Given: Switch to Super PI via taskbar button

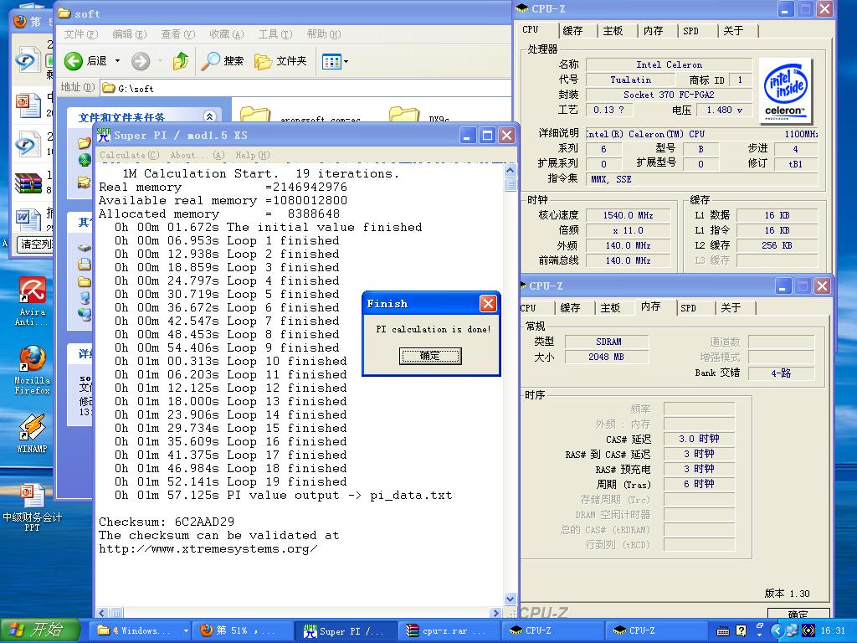Looking at the screenshot, I should [x=347, y=631].
